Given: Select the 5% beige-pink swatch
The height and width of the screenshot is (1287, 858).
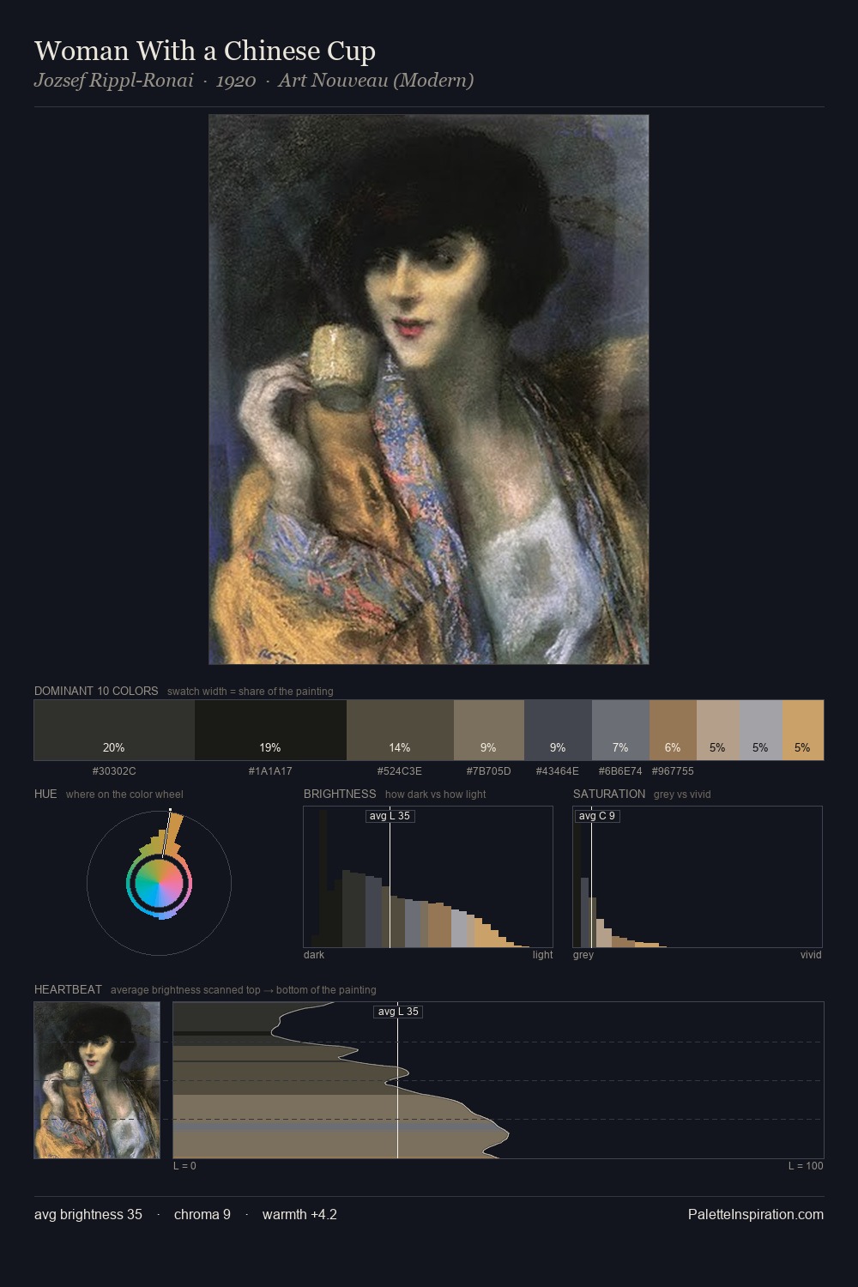Looking at the screenshot, I should tap(717, 730).
